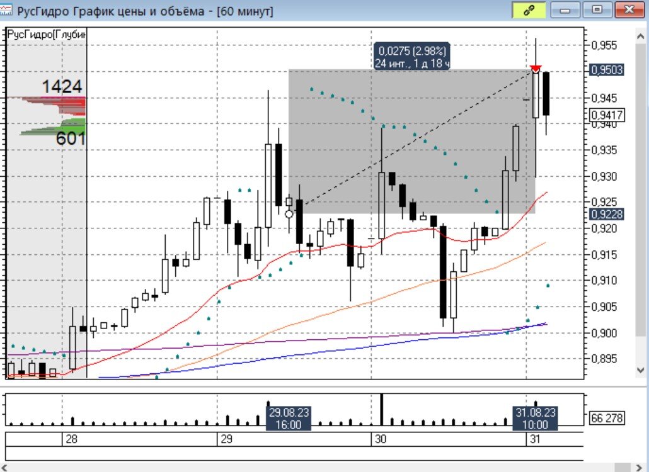This screenshot has height=472, width=649.
Task: Click the 601 order depth value
Action: coord(71,138)
